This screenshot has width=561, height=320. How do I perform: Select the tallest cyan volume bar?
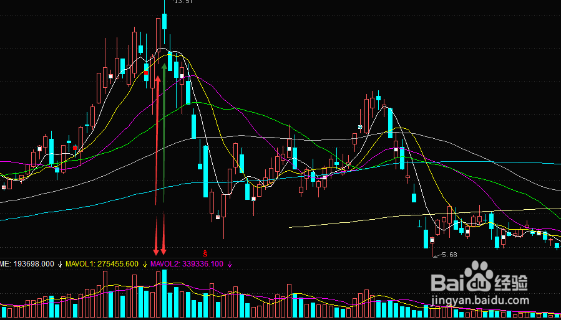click(x=164, y=294)
